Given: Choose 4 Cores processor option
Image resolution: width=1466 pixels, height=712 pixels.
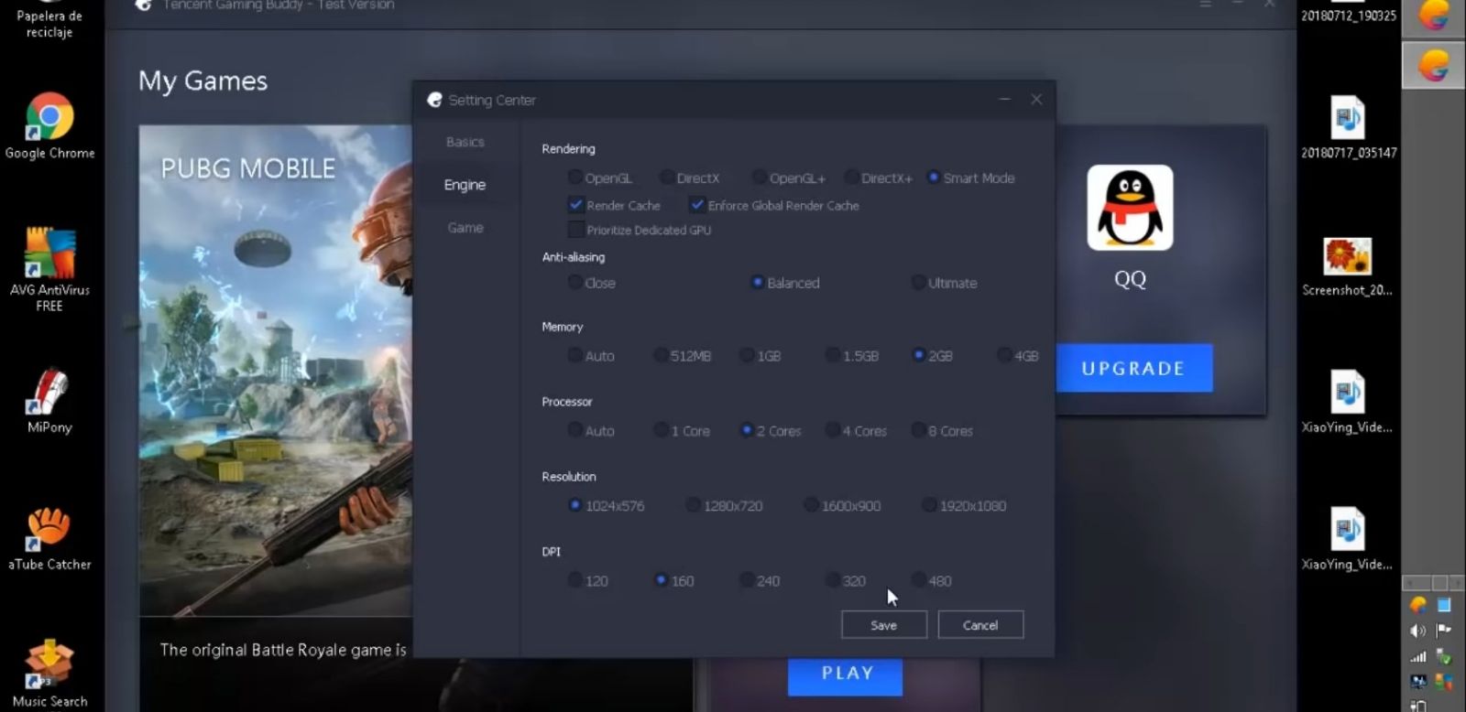Looking at the screenshot, I should click(832, 430).
